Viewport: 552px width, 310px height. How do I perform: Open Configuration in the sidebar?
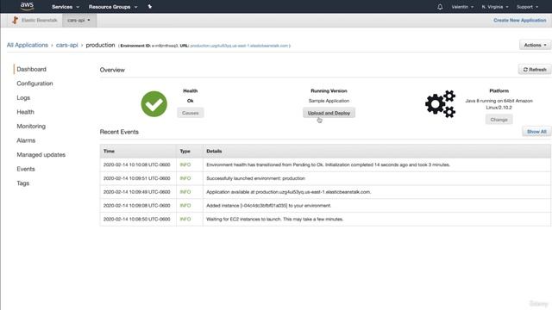pyautogui.click(x=34, y=84)
